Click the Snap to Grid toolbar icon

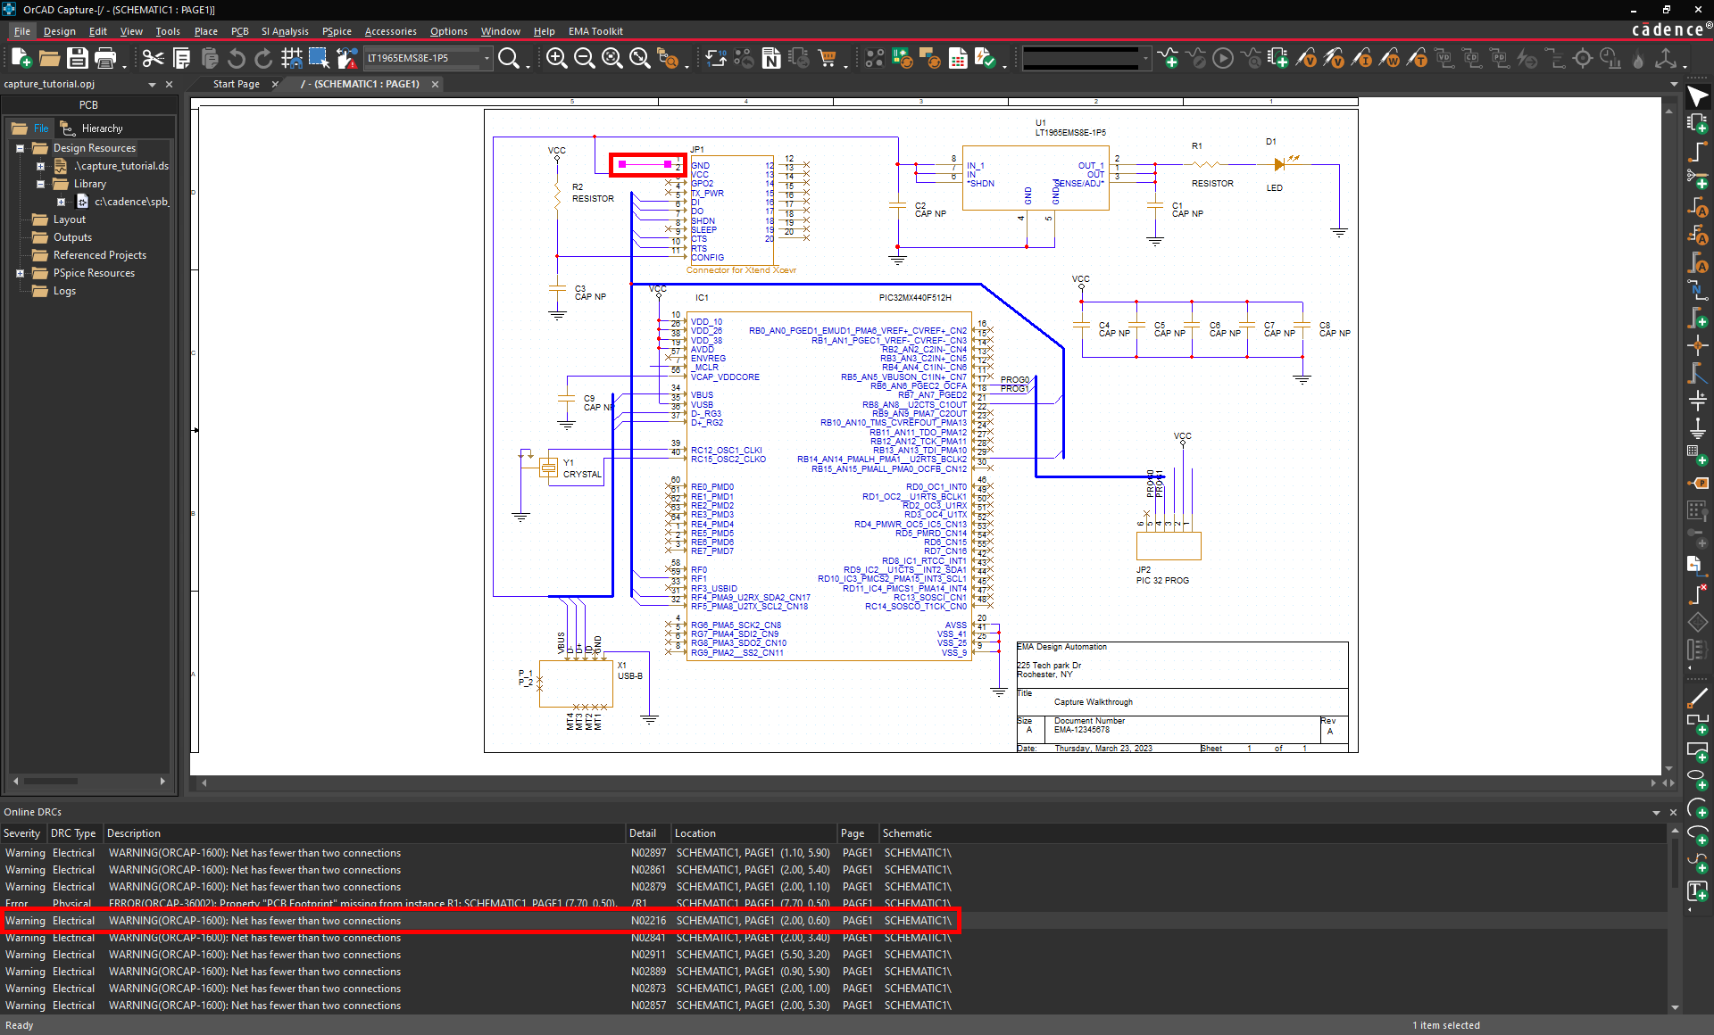pyautogui.click(x=291, y=59)
